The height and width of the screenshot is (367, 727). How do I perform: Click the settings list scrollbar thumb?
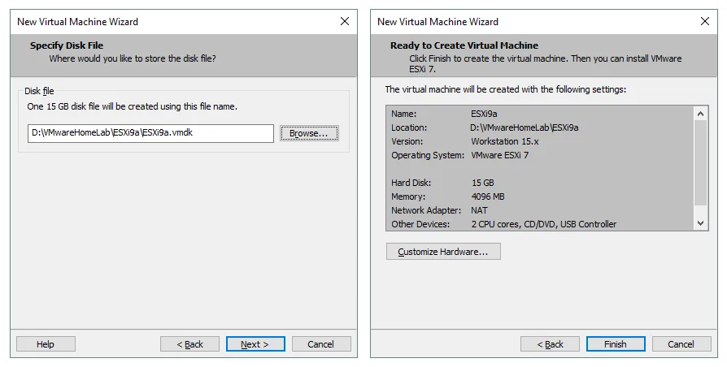[x=701, y=162]
